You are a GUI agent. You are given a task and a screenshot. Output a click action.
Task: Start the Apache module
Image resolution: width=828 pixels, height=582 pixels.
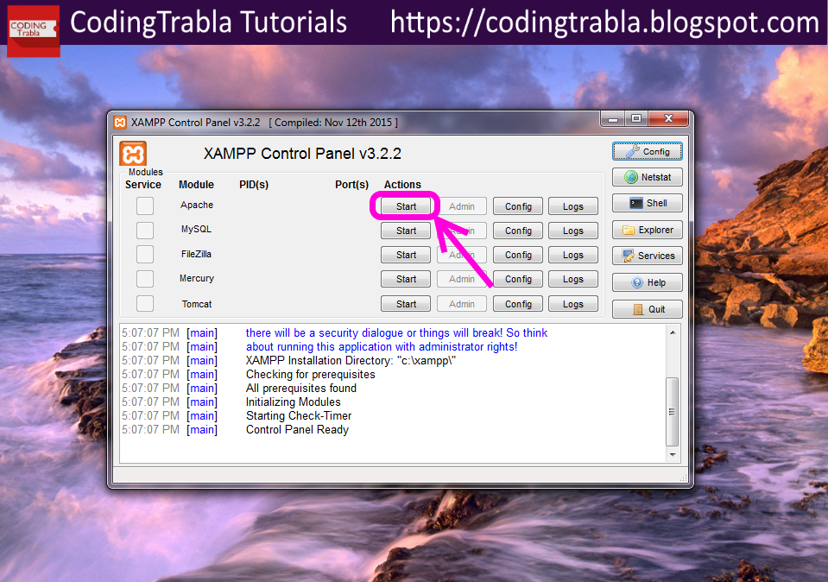coord(406,206)
